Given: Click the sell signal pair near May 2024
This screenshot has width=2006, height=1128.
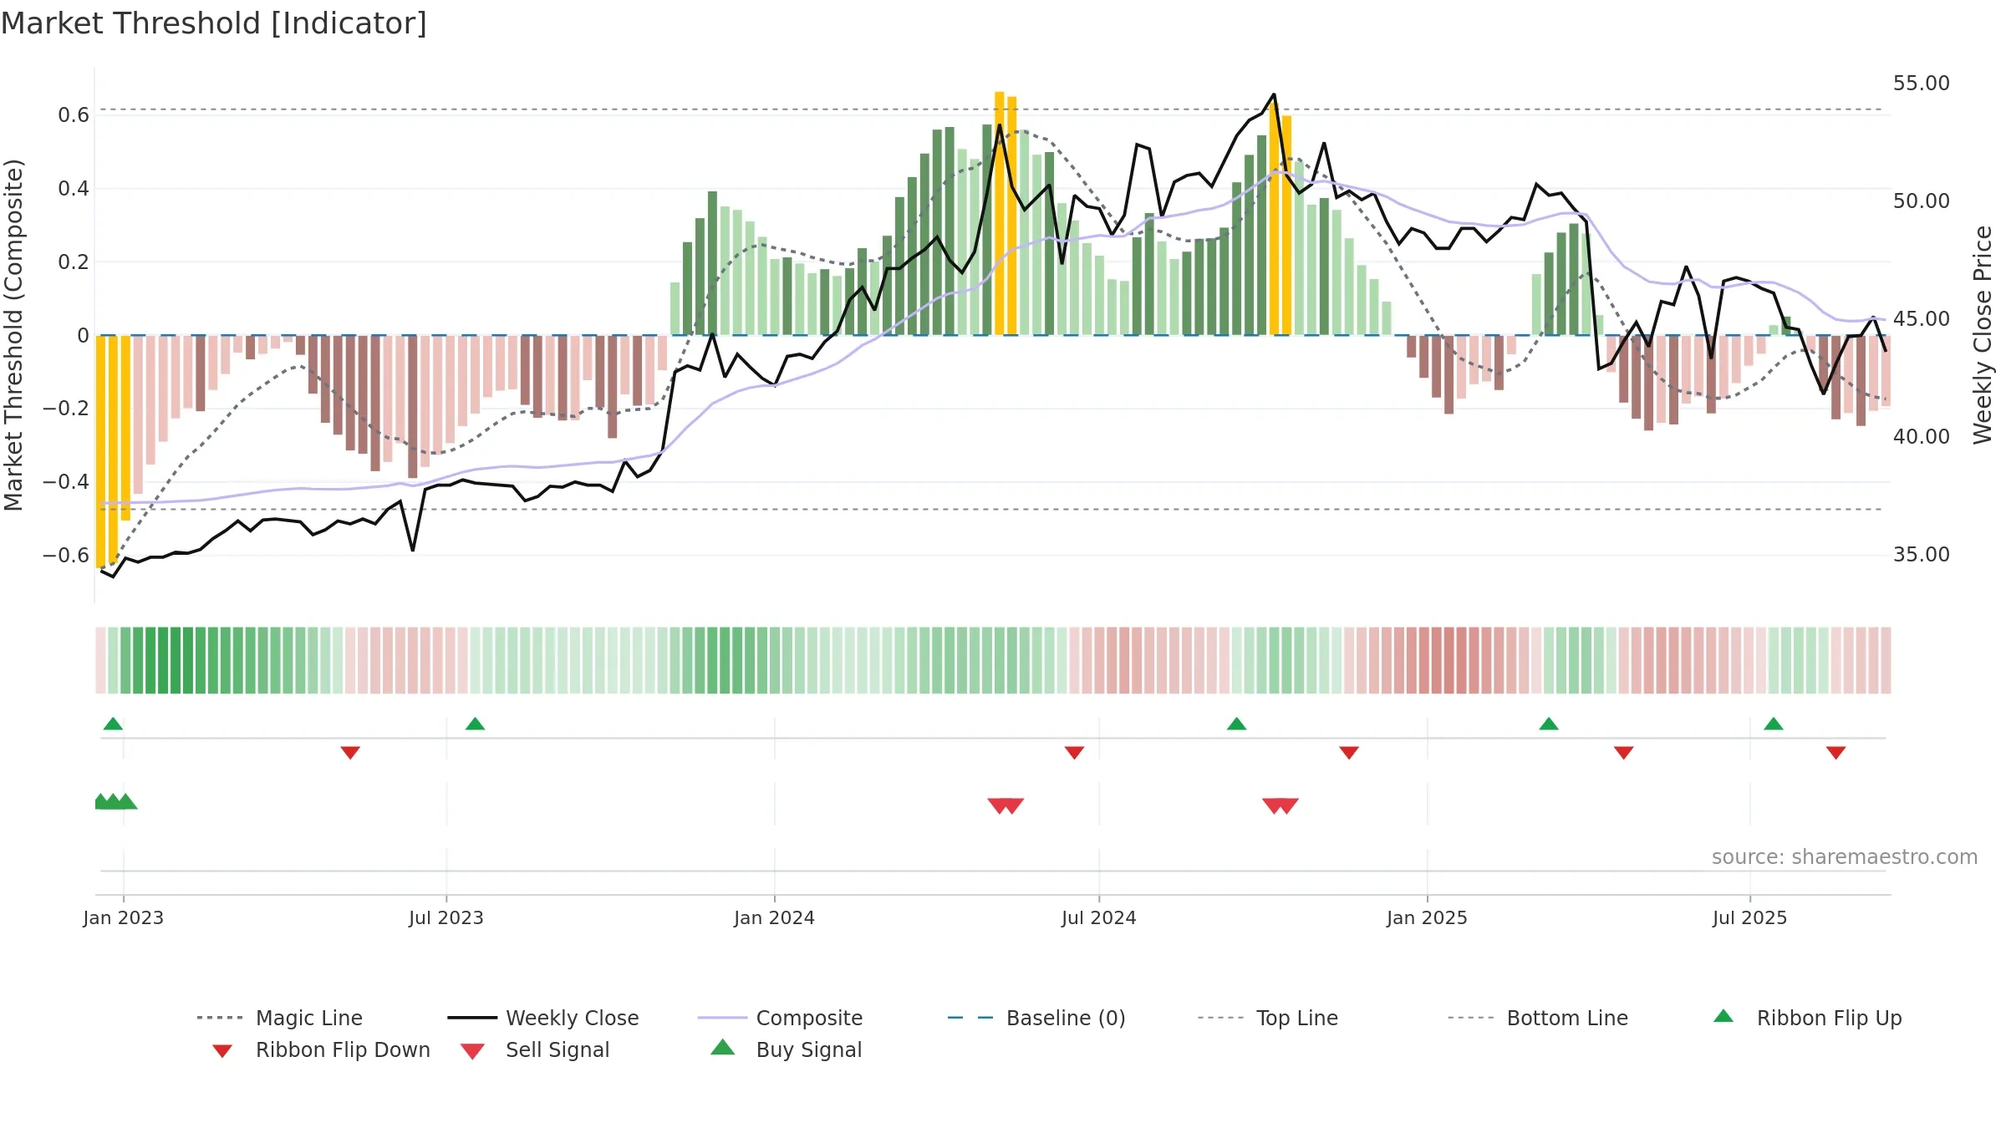Looking at the screenshot, I should tap(1006, 805).
